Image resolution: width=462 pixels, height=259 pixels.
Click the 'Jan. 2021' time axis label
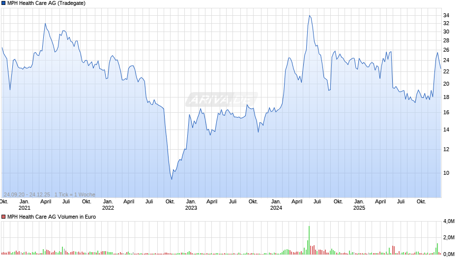[x=25, y=205]
